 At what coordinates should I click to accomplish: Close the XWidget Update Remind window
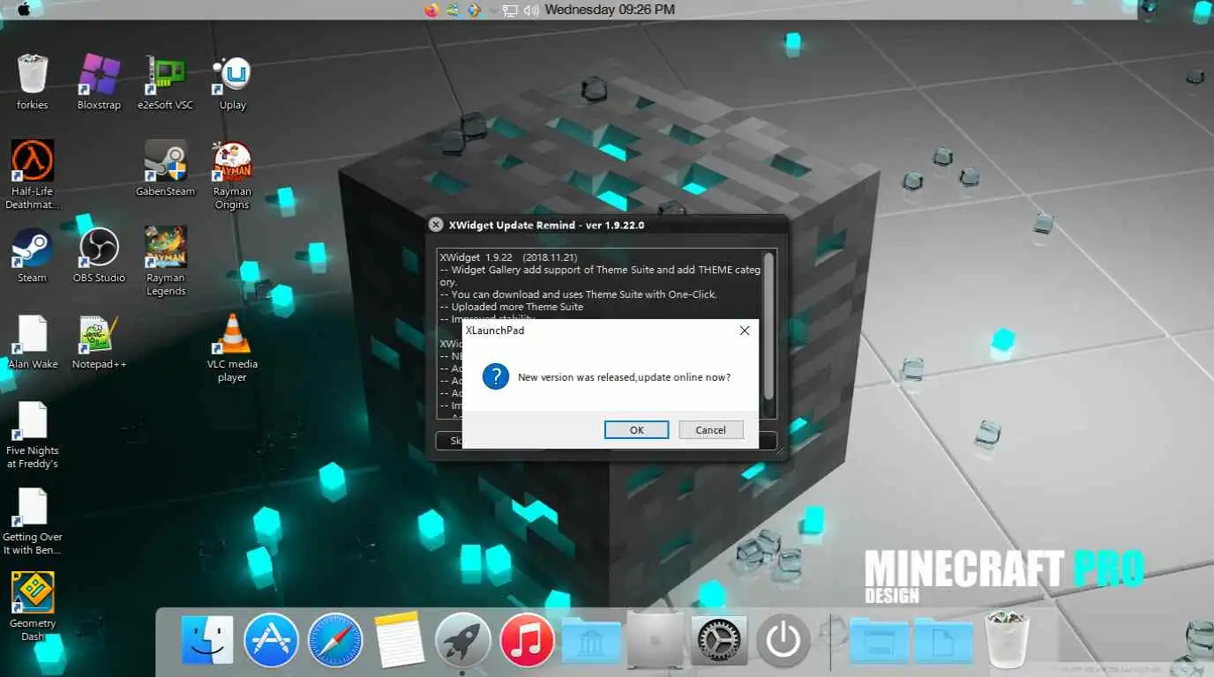tap(435, 225)
